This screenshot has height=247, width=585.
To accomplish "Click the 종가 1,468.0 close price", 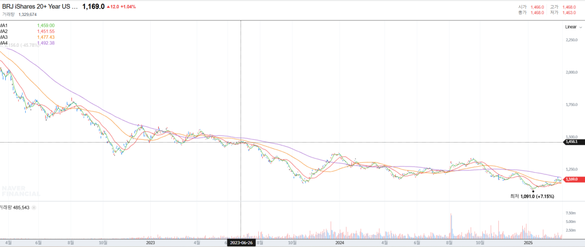I will point(532,13).
